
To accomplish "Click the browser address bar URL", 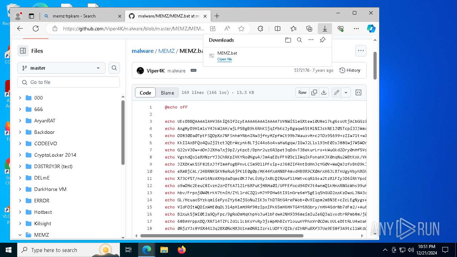I will coord(134,29).
